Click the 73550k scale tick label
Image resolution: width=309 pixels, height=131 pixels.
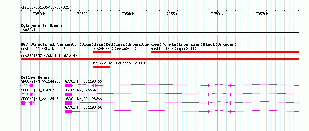pos(173,14)
